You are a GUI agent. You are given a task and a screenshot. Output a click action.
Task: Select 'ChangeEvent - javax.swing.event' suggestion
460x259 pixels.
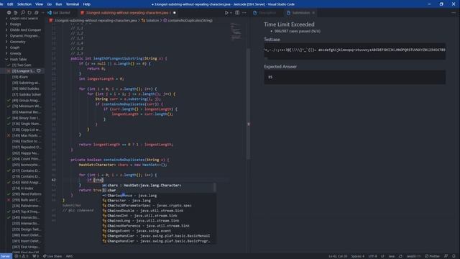pyautogui.click(x=158, y=231)
